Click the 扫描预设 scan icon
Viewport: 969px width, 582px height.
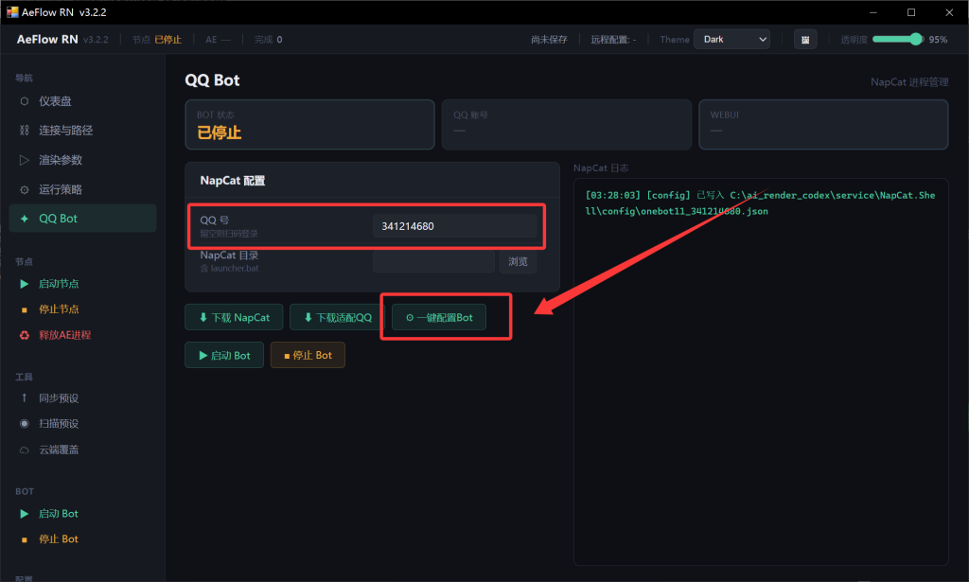tap(25, 424)
